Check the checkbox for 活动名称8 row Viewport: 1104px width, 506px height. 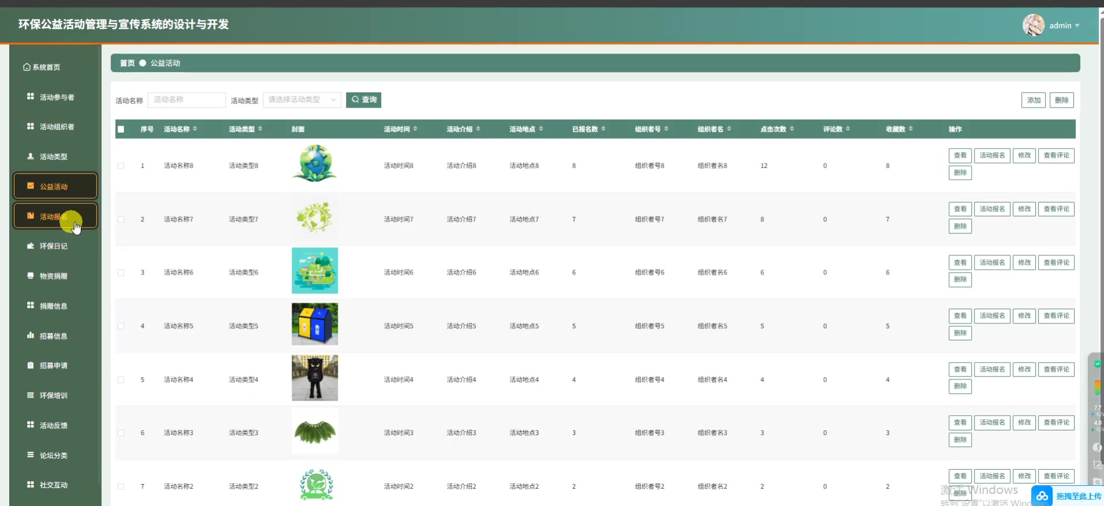click(x=121, y=166)
